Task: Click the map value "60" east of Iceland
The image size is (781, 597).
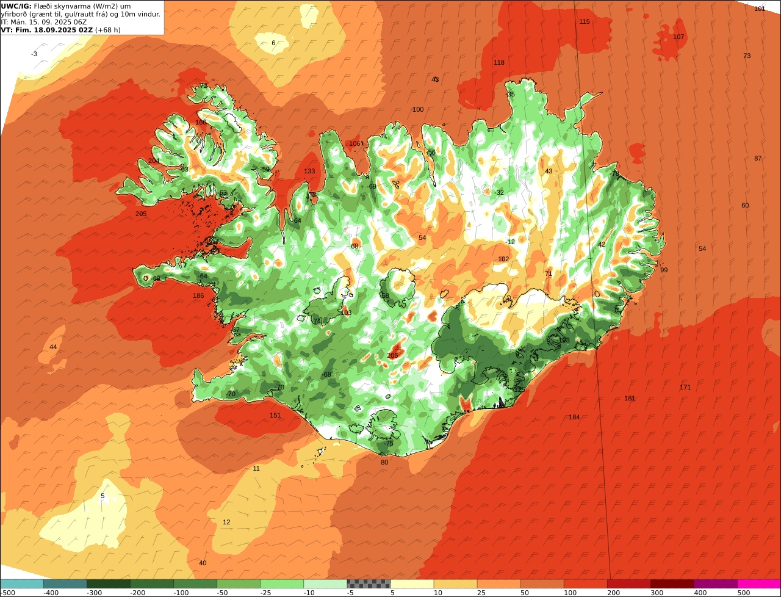Action: point(745,205)
